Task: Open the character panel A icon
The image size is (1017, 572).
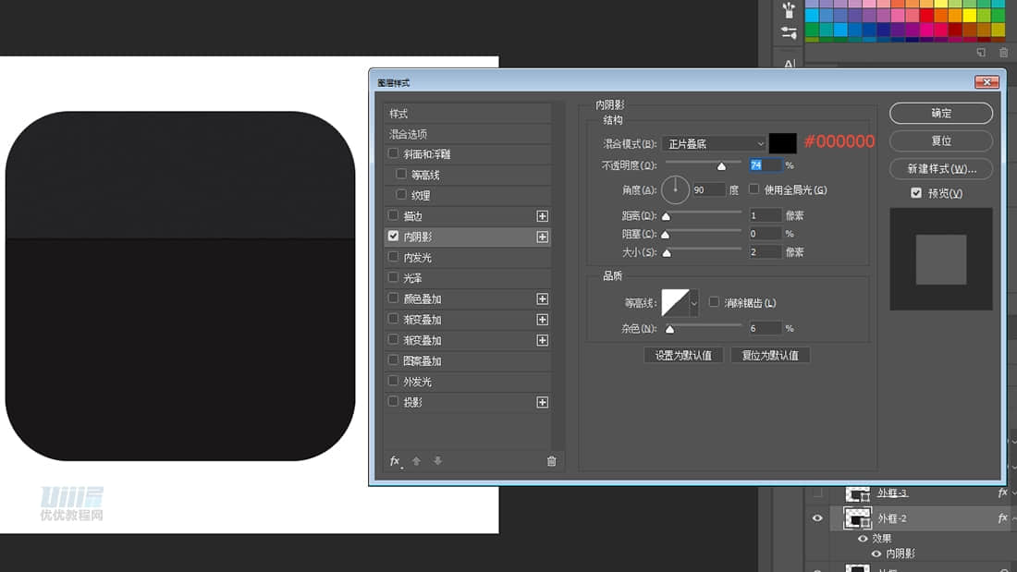Action: tap(789, 64)
